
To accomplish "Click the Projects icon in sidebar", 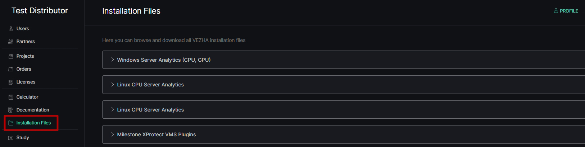I will [x=11, y=56].
